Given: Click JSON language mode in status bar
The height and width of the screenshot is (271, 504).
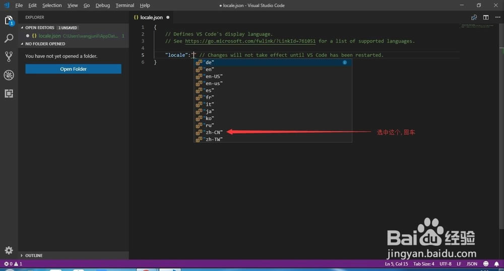Looking at the screenshot, I should [x=472, y=263].
